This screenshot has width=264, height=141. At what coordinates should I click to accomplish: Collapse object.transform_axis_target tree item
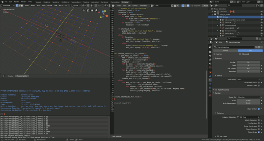click(x=218, y=20)
